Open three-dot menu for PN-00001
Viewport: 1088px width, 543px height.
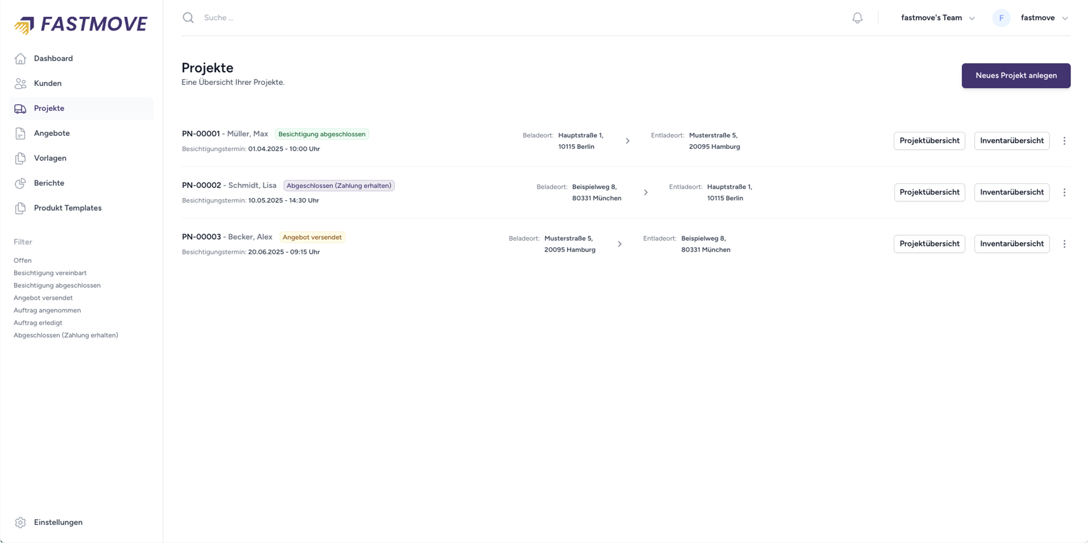pos(1064,141)
